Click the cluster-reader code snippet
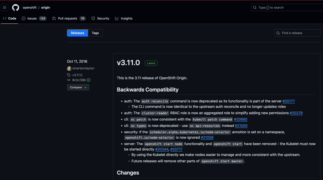Screen dimensions: 323x180 click(155, 113)
